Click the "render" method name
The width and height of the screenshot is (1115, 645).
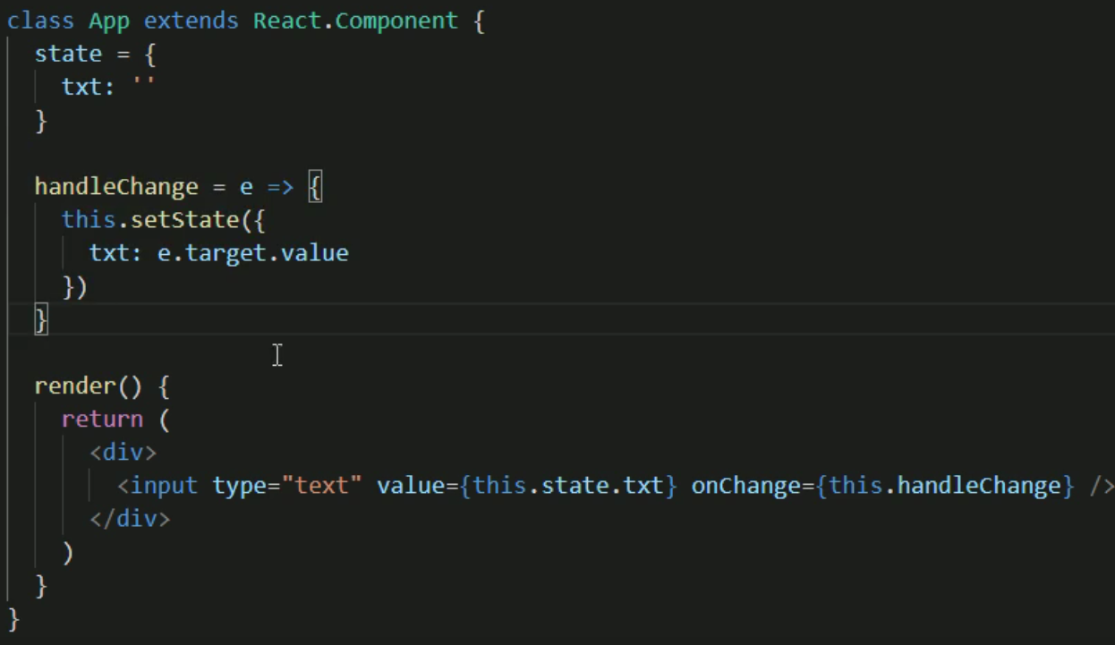(75, 386)
